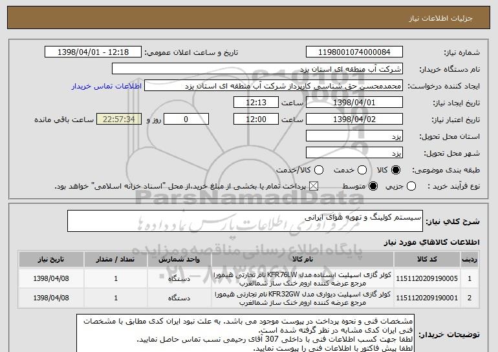This screenshot has height=352, width=498.
Task: Click the نام کالا column header
Action: (303, 260)
